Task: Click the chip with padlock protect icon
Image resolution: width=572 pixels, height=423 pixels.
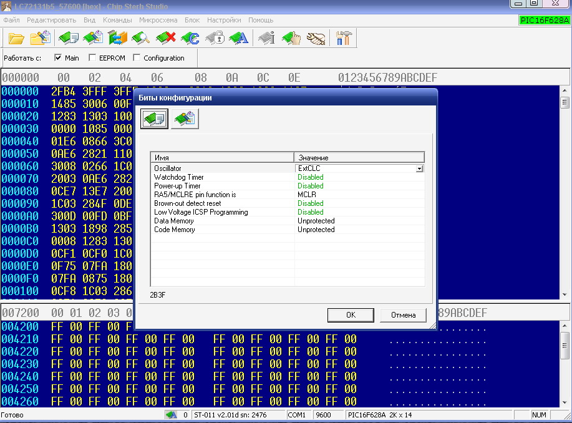Action: (215, 38)
